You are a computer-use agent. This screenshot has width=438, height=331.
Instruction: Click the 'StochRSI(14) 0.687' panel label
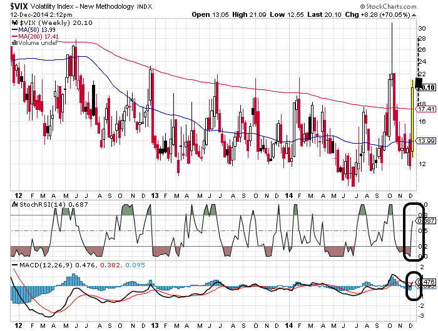point(54,204)
